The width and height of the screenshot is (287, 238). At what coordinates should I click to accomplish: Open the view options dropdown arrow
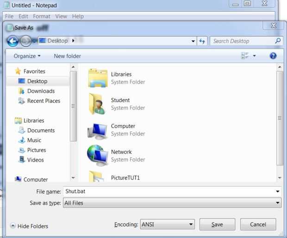254,56
